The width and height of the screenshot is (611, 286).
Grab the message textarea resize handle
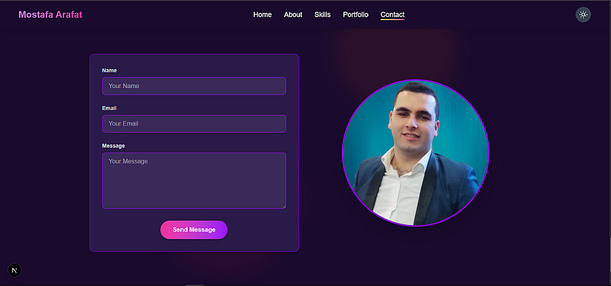point(284,207)
